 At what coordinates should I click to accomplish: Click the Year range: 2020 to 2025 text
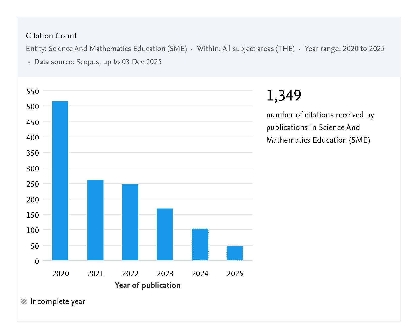(344, 48)
